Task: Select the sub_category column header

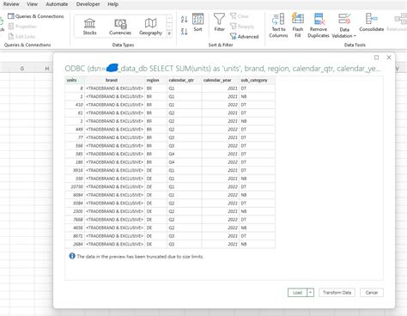Action: pyautogui.click(x=257, y=80)
